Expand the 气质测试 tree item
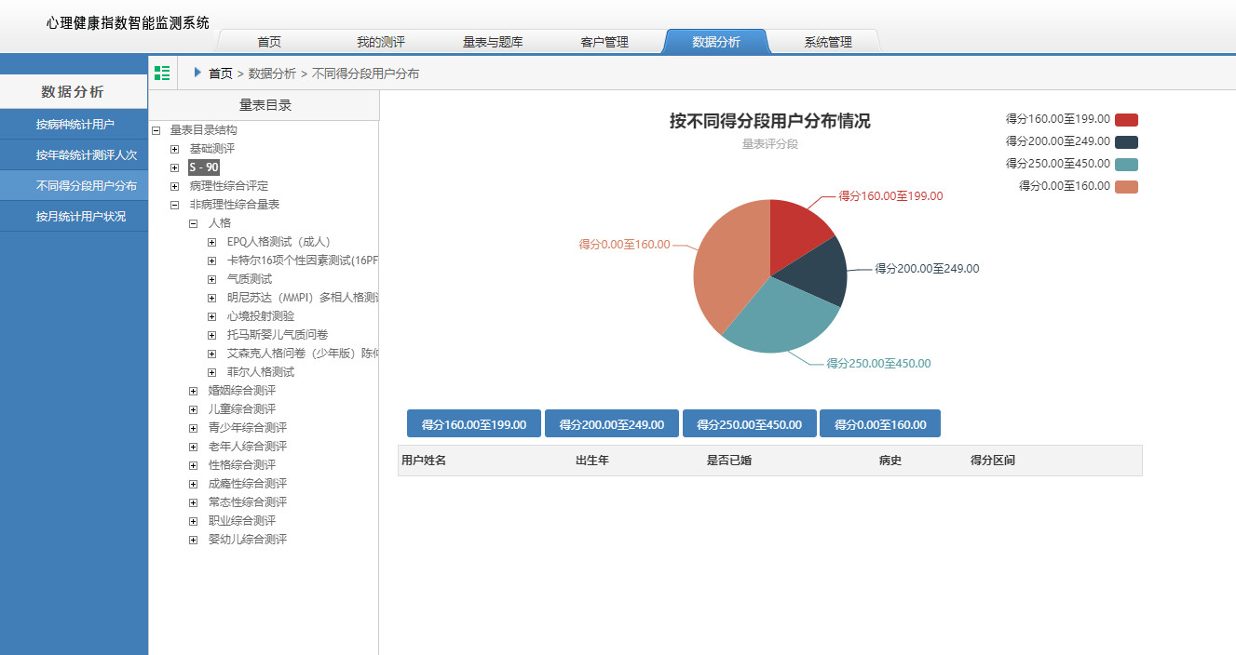 tap(212, 279)
